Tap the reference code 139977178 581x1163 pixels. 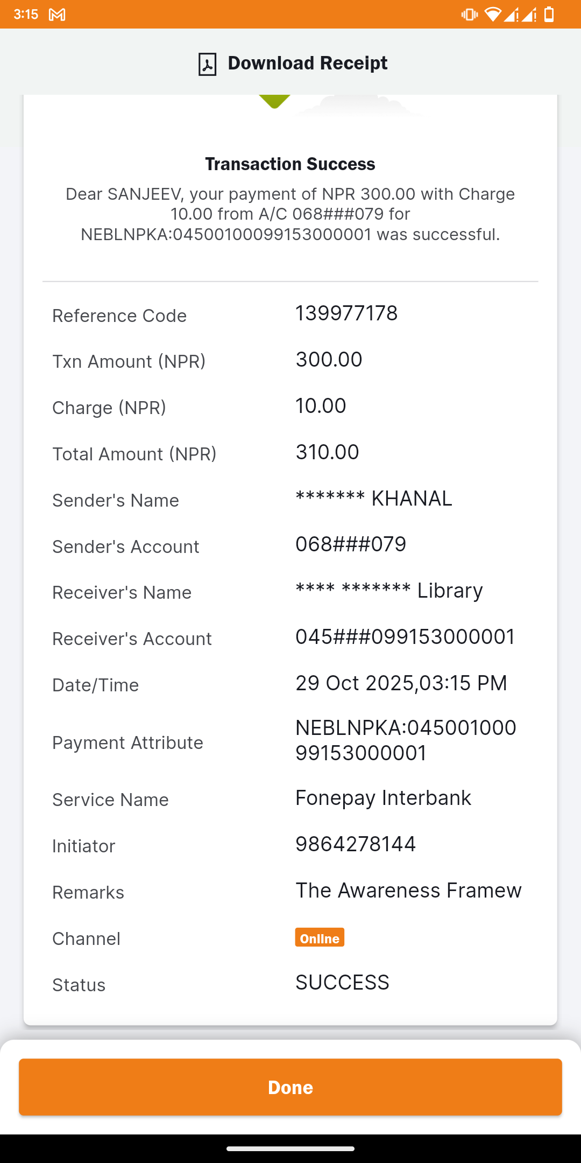click(346, 313)
